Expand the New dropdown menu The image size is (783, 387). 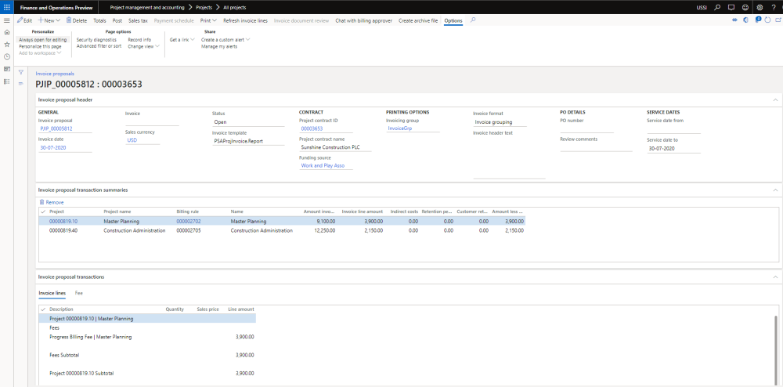(50, 20)
